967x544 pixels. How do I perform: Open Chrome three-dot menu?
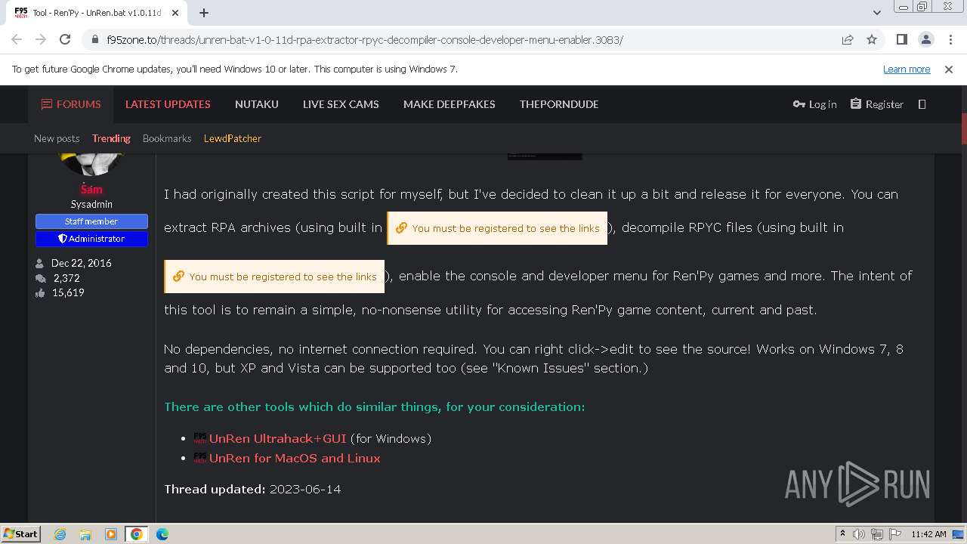(x=949, y=39)
